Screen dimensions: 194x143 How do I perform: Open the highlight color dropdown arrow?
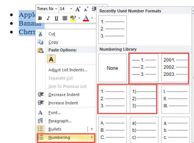coord(79,18)
